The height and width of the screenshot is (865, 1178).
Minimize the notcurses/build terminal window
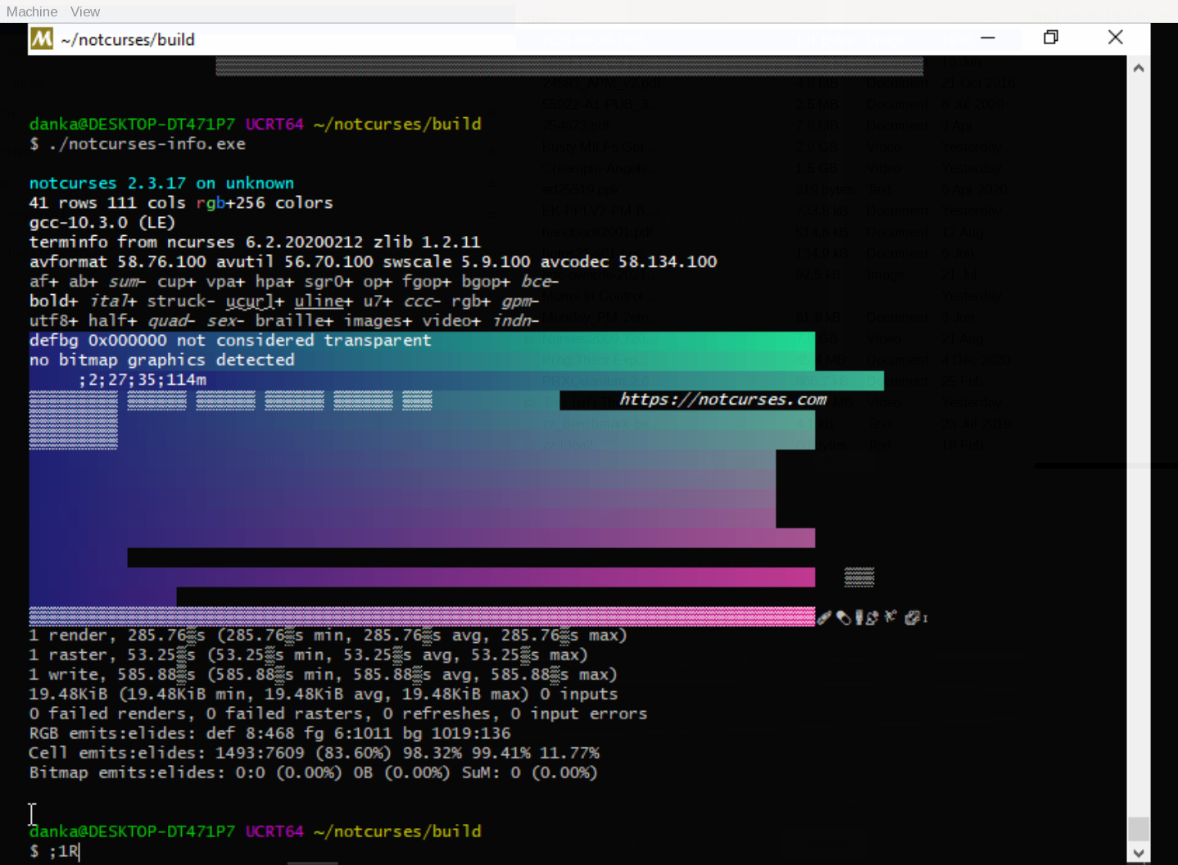pyautogui.click(x=988, y=38)
